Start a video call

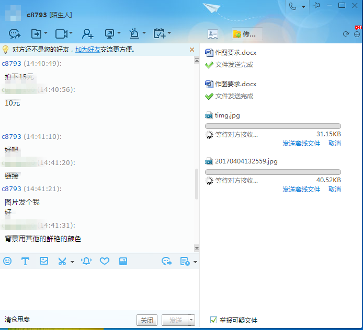click(x=61, y=34)
